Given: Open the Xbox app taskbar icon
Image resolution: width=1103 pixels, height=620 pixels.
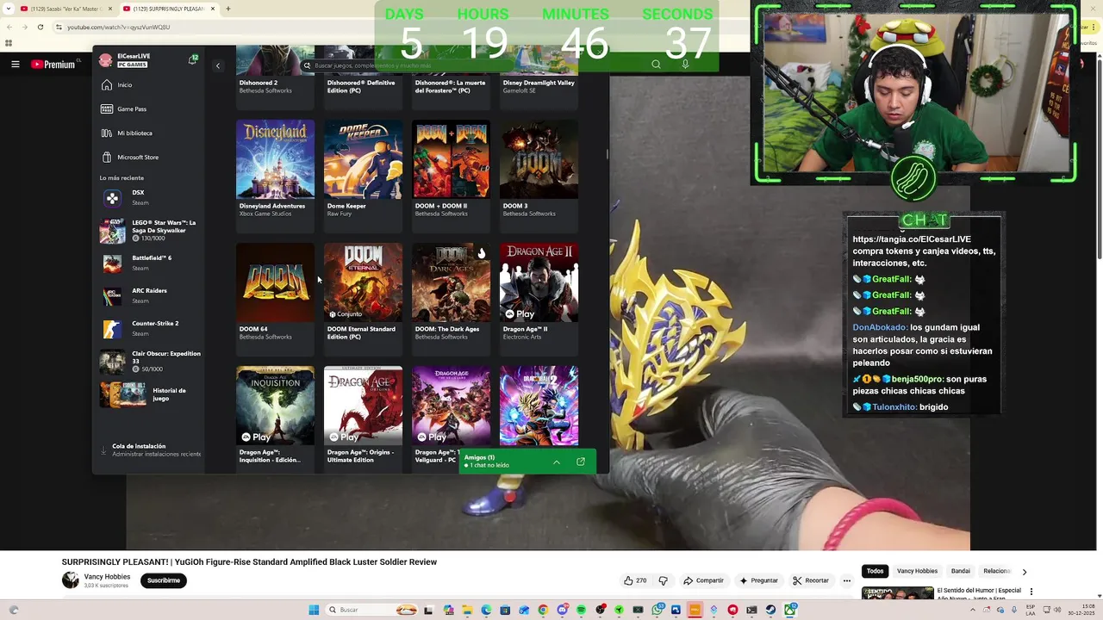Looking at the screenshot, I should (x=789, y=610).
